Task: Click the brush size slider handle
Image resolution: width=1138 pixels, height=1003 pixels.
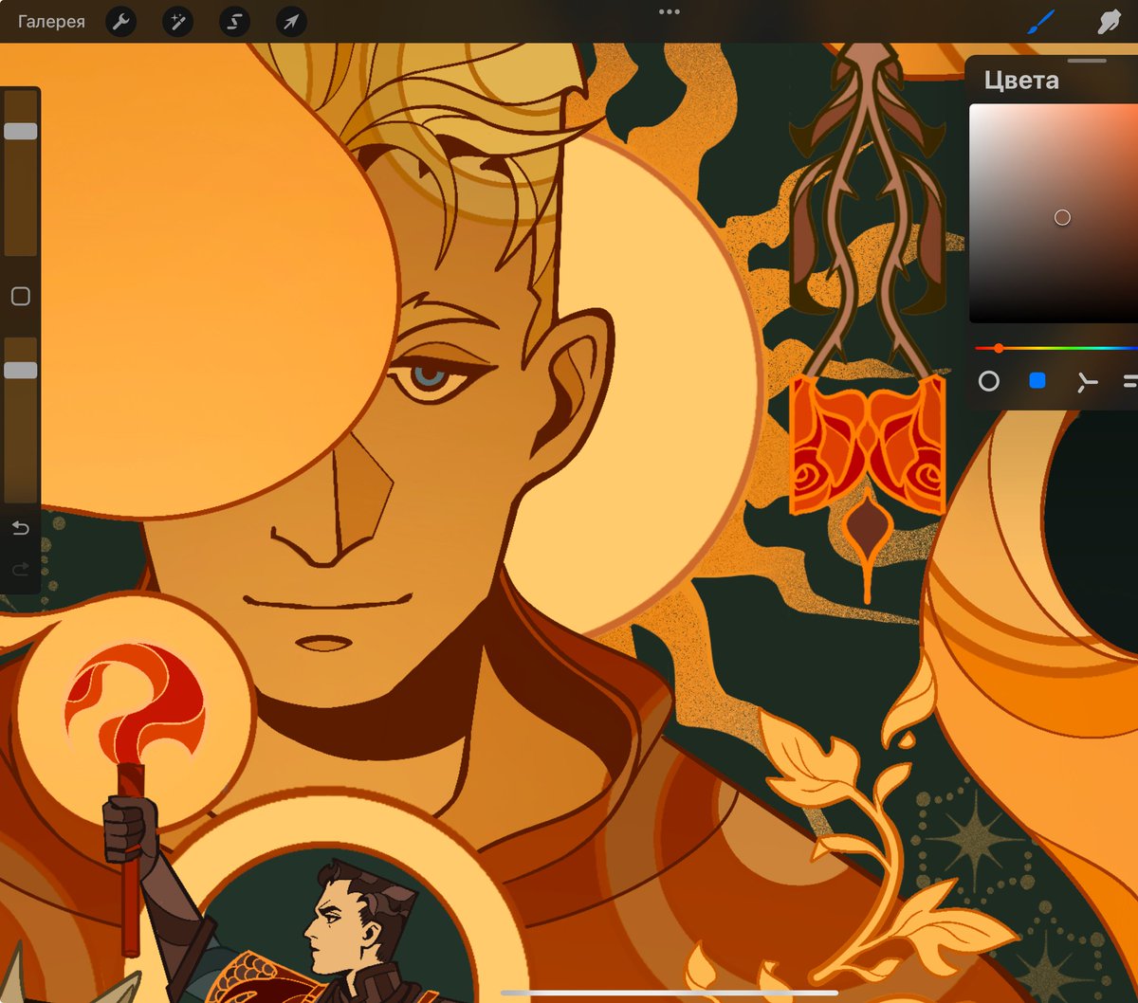Action: pos(21,131)
